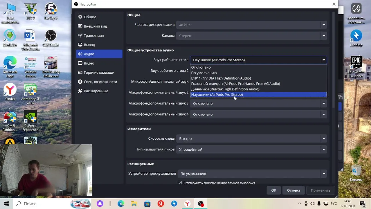Open GeForce Experience desktop shortcut

coord(30,121)
